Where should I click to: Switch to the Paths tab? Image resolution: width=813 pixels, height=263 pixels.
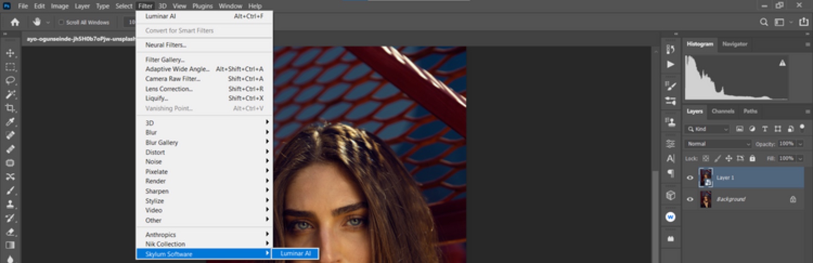(x=750, y=111)
